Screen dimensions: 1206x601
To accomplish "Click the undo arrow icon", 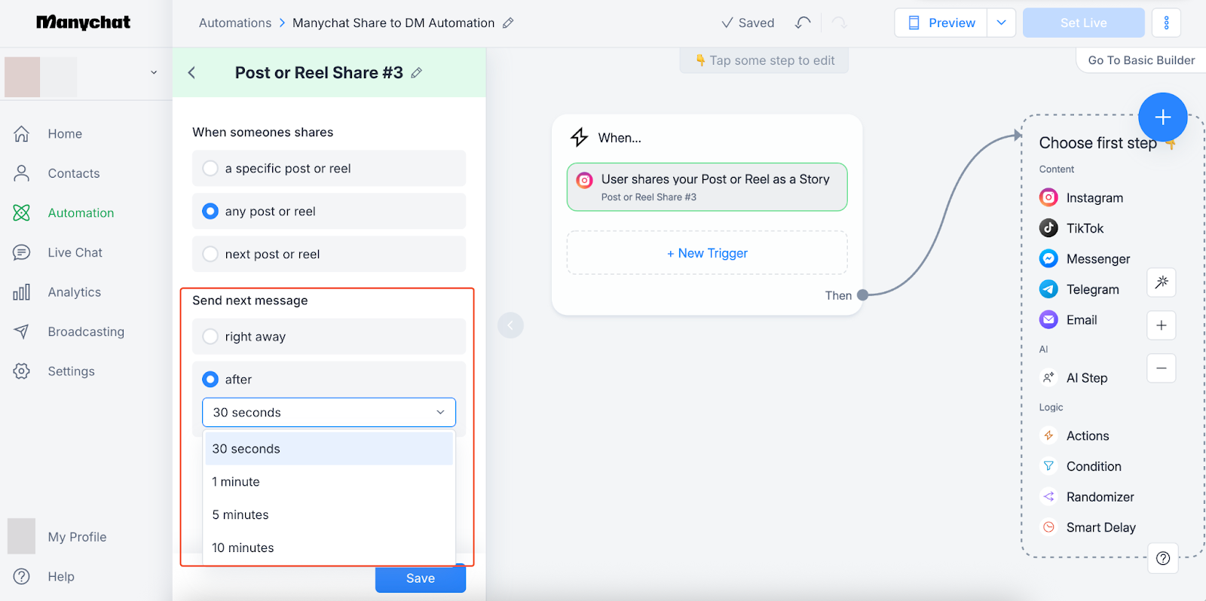I will pos(803,23).
